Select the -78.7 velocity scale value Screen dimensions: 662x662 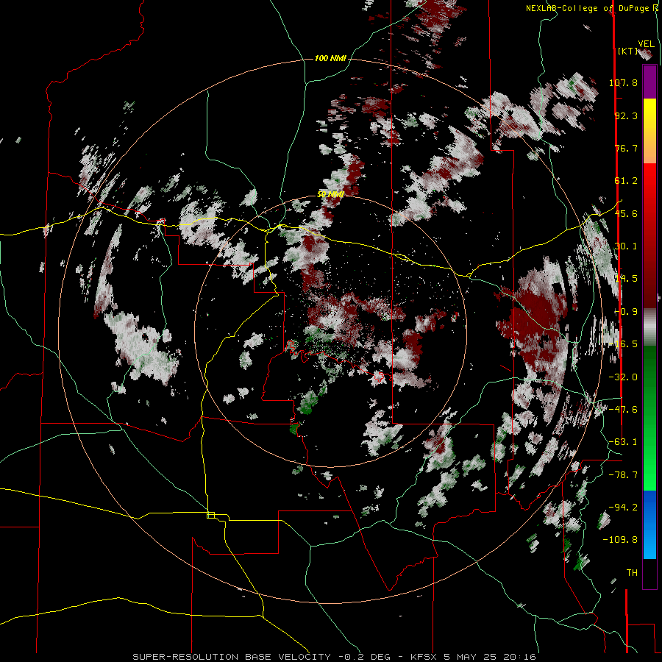[623, 475]
